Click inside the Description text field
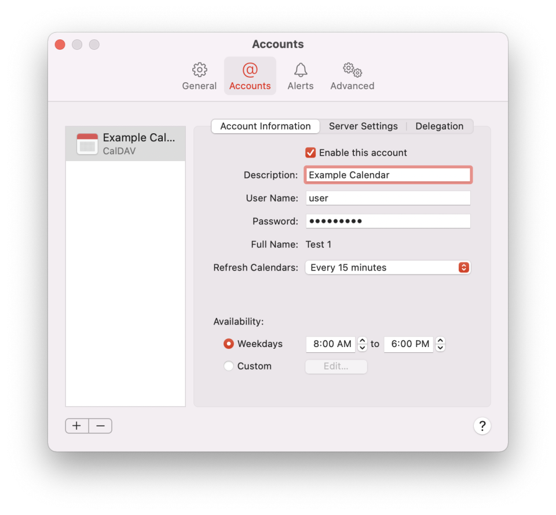 pos(387,174)
